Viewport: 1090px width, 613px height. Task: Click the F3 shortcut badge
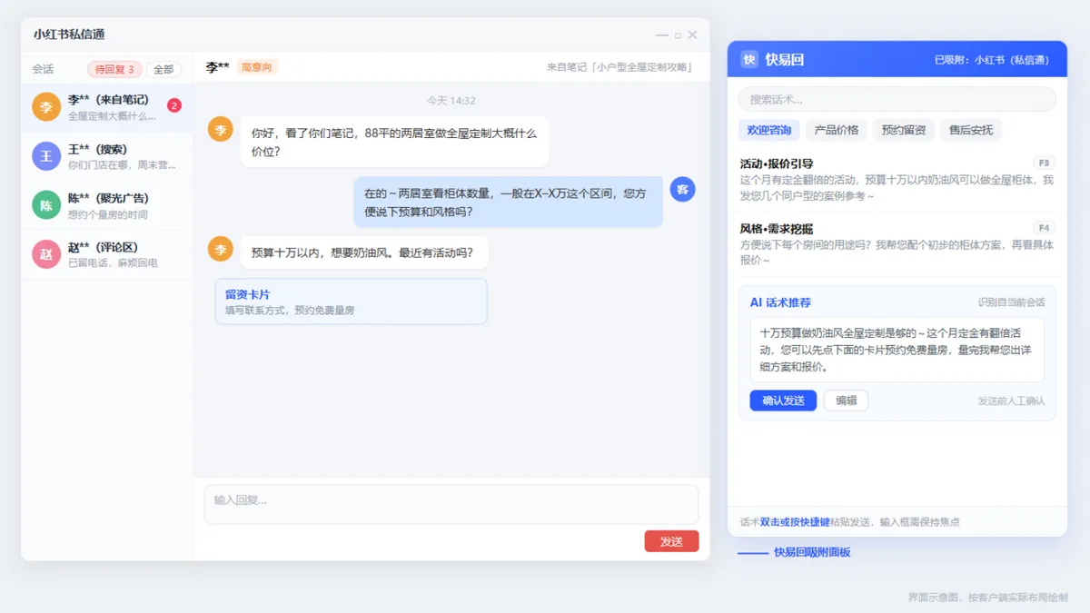pyautogui.click(x=1045, y=163)
